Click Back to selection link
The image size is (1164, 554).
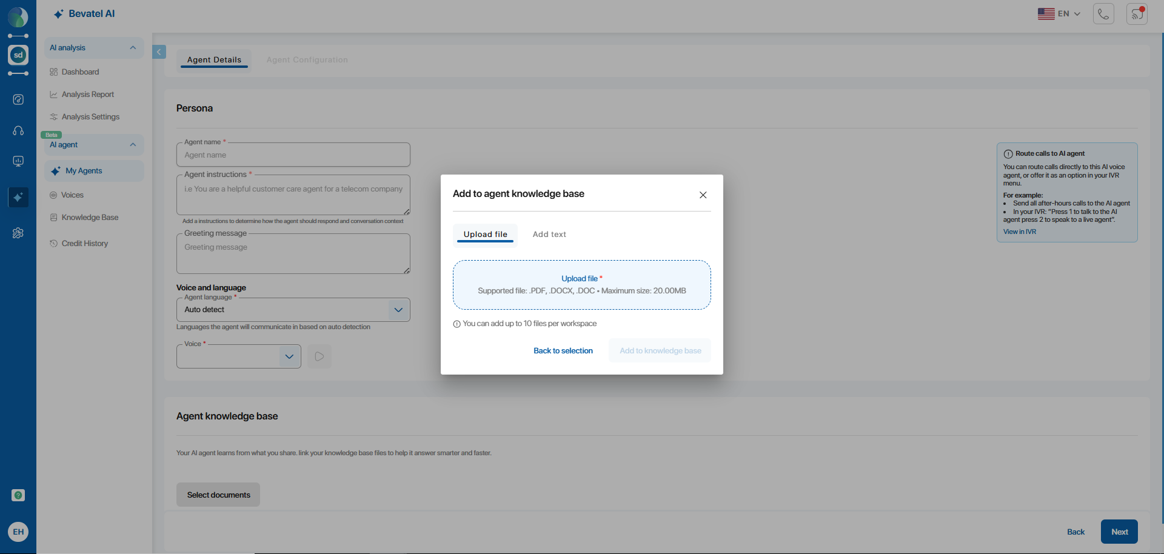point(563,351)
